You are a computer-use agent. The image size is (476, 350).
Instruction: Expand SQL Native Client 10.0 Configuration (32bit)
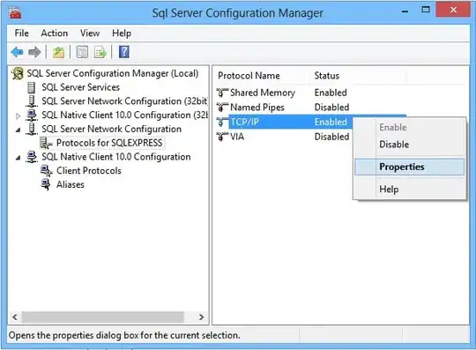pyautogui.click(x=18, y=115)
